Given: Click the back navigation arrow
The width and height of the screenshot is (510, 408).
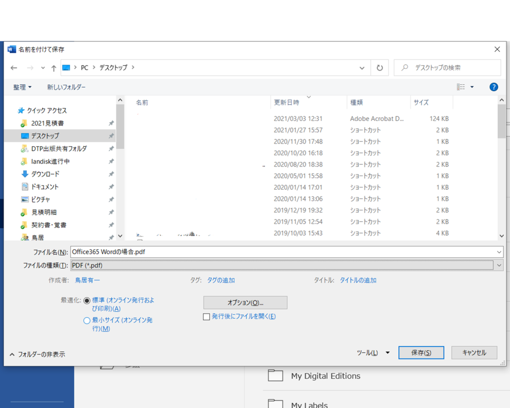Looking at the screenshot, I should pos(14,68).
